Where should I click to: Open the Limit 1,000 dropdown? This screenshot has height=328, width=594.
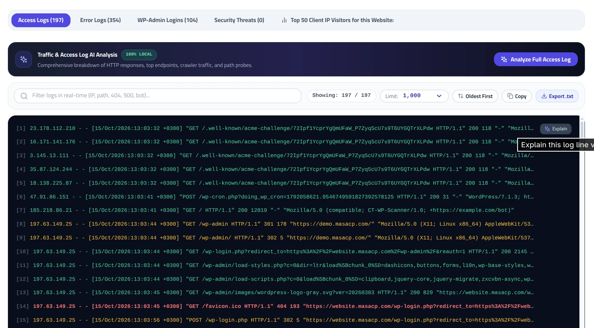pos(414,96)
